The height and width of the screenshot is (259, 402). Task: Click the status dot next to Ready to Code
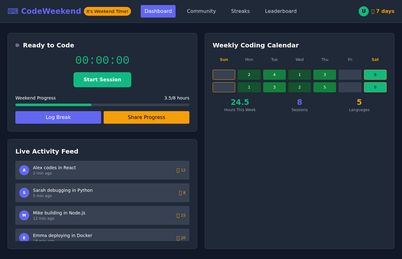pyautogui.click(x=17, y=45)
